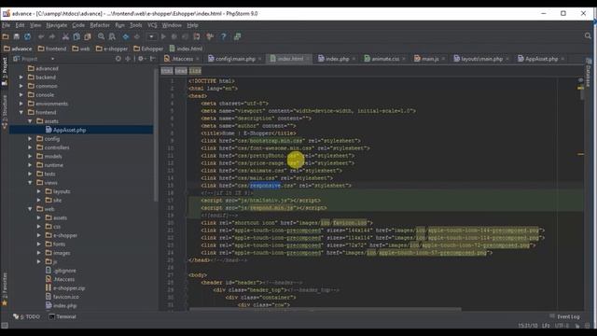Click the read-only lock icon in status bar
Viewport: 597px width, 336px height.
click(577, 326)
